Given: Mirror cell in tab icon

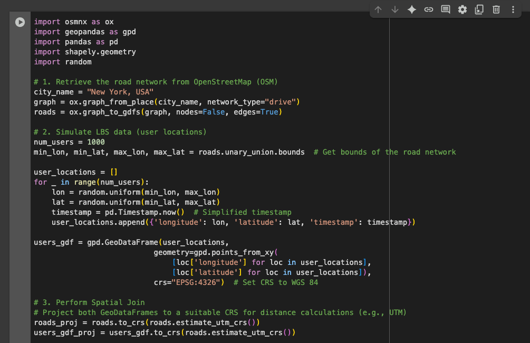Looking at the screenshot, I should click(x=479, y=9).
